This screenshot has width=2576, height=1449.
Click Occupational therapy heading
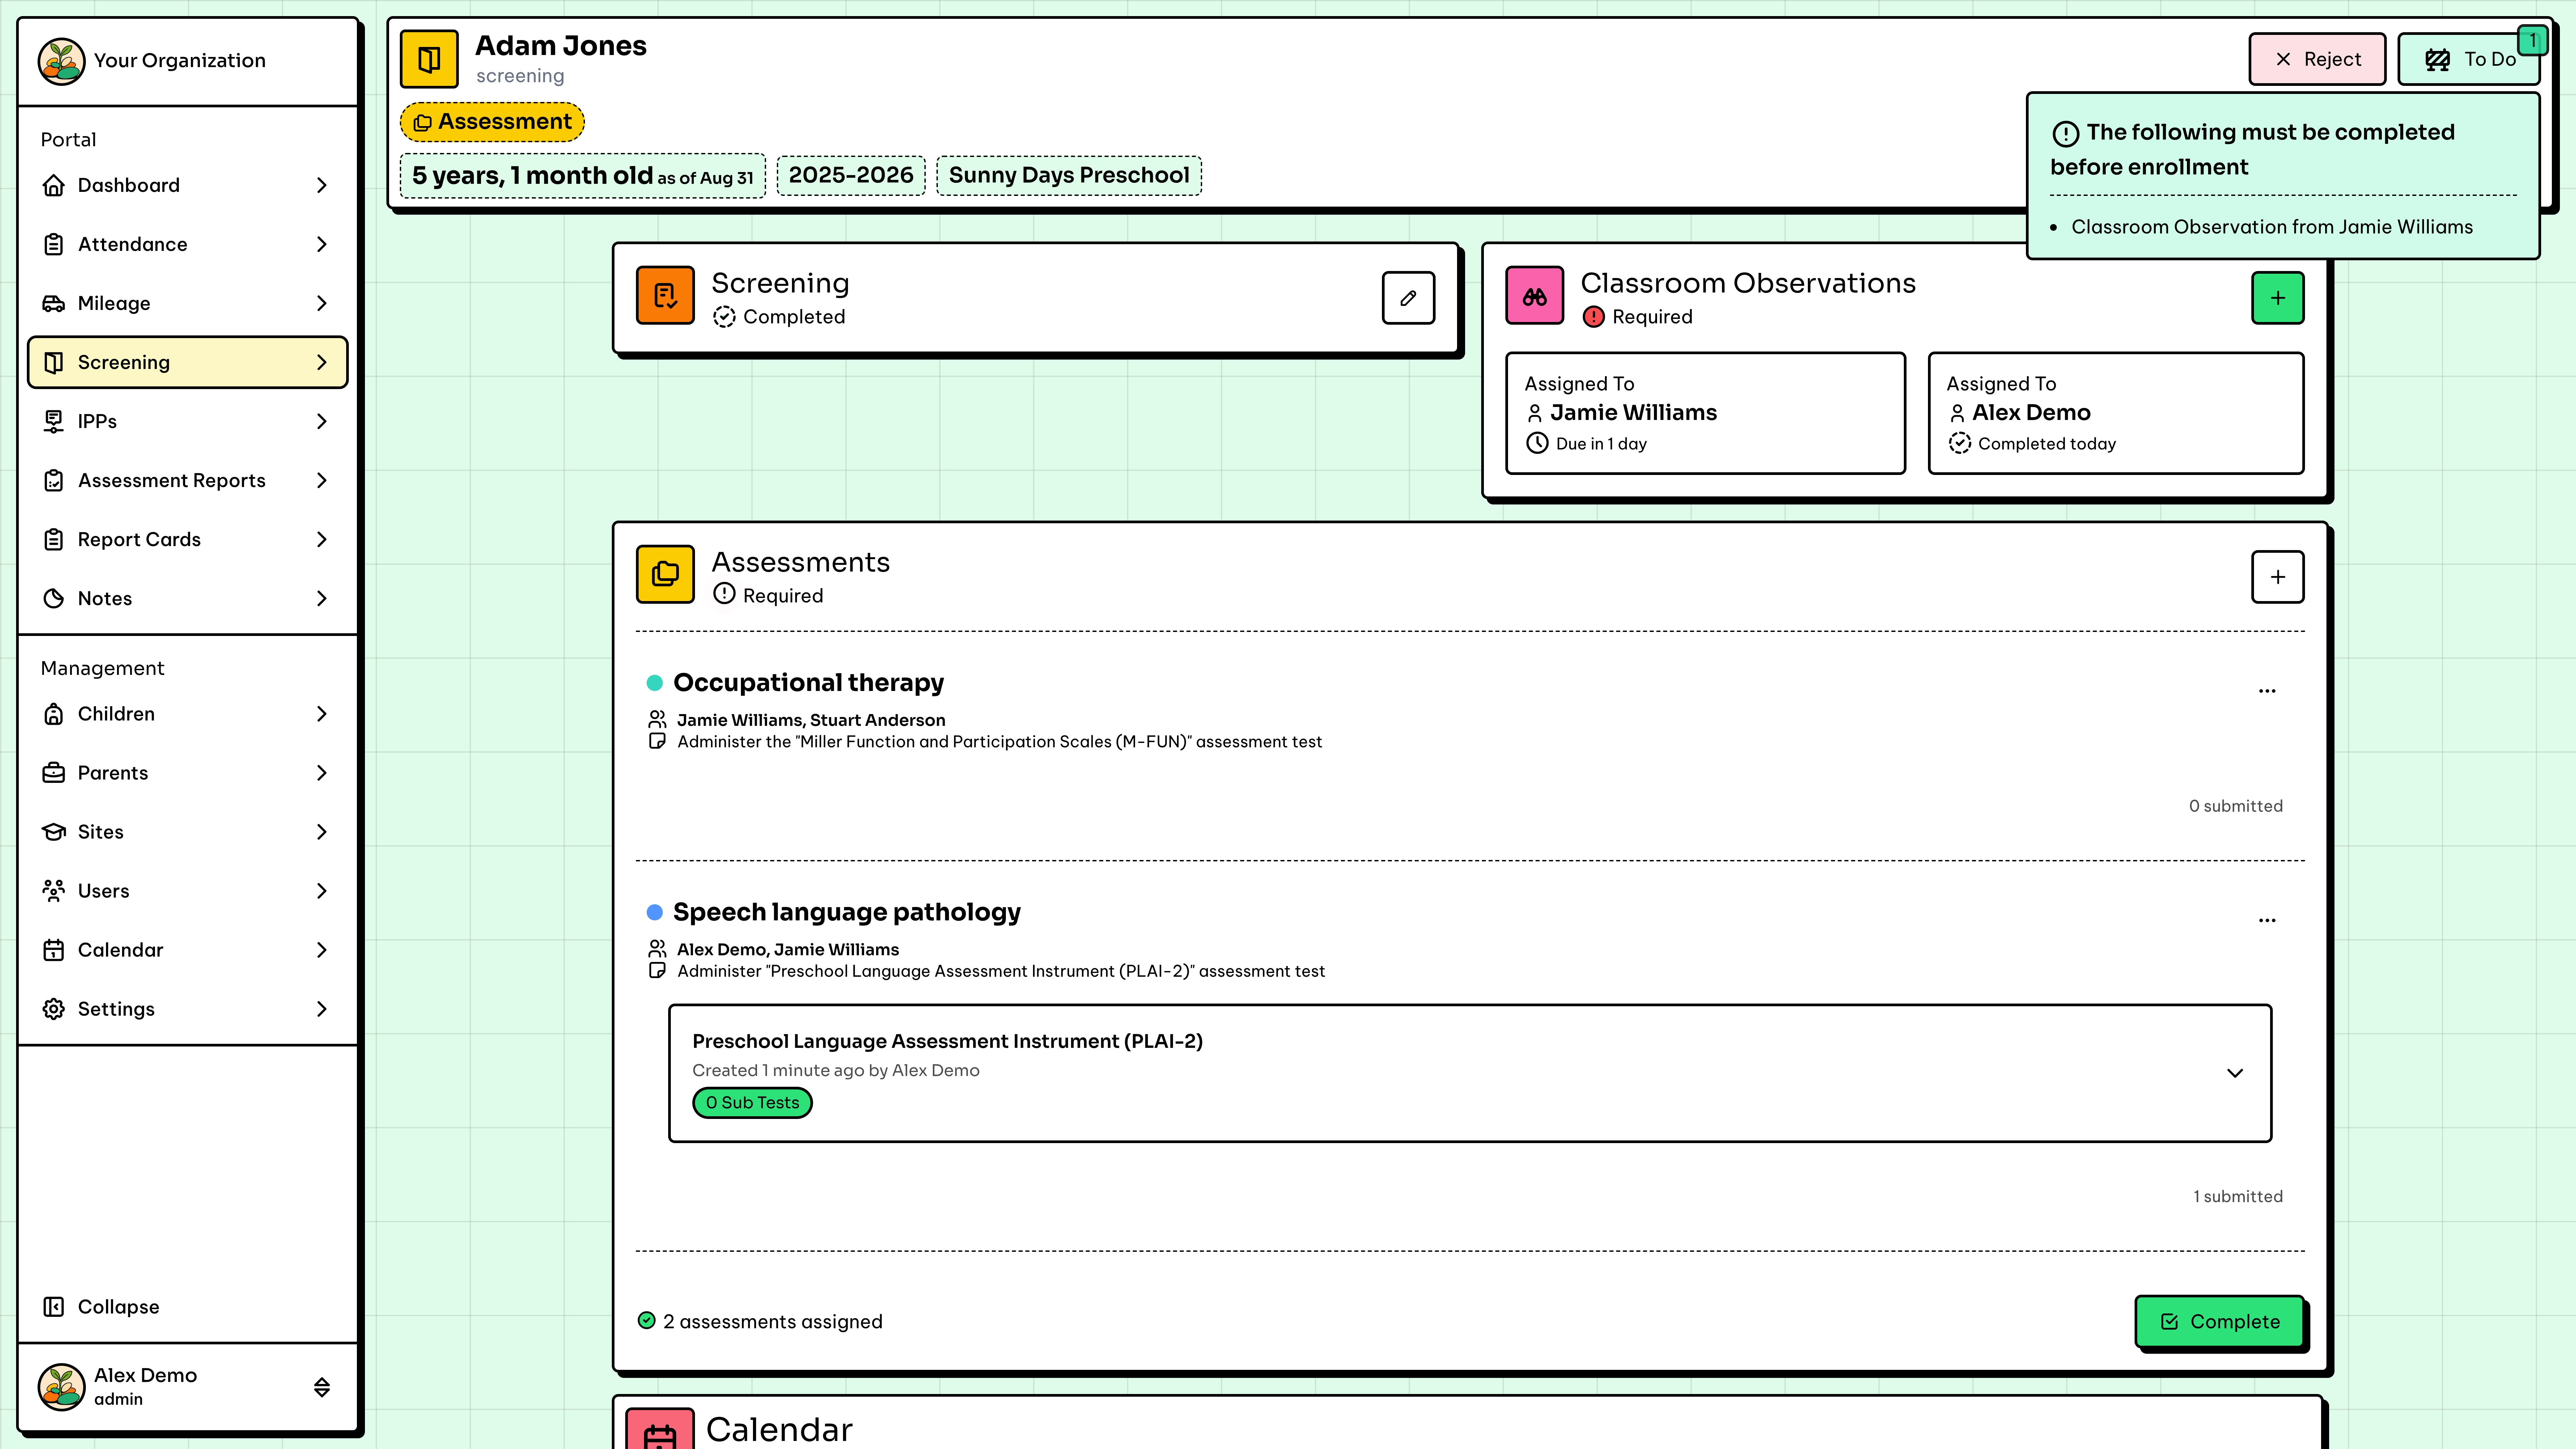tap(808, 683)
